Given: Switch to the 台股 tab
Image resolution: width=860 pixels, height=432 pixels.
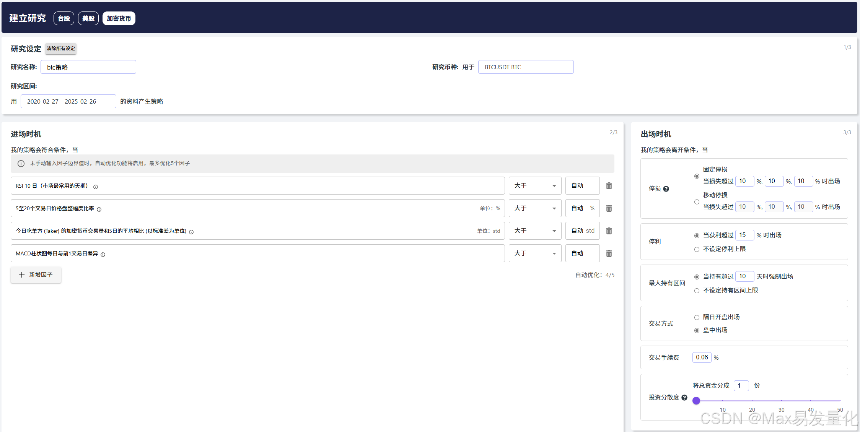Looking at the screenshot, I should click(64, 18).
